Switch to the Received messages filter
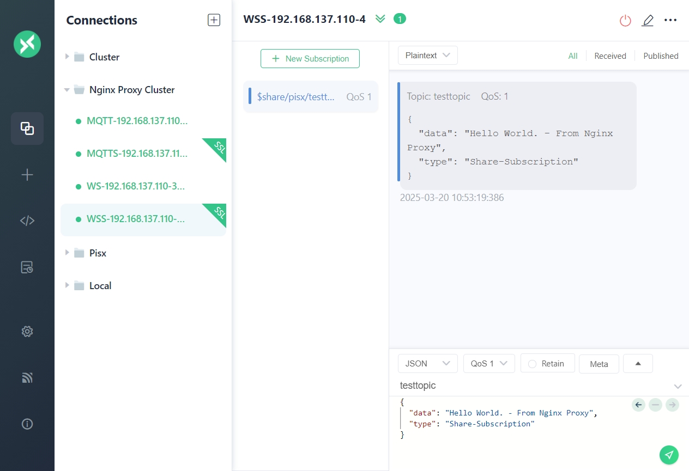Viewport: 689px width, 471px height. (x=610, y=56)
